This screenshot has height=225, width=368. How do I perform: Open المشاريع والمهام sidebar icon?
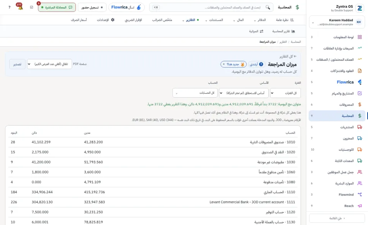pyautogui.click(x=360, y=93)
